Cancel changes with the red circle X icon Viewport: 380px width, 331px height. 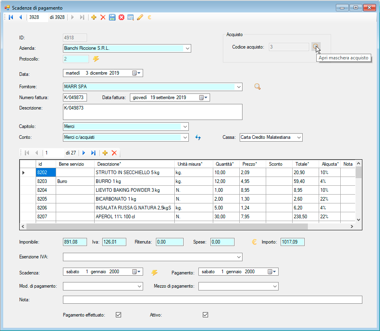pyautogui.click(x=121, y=17)
